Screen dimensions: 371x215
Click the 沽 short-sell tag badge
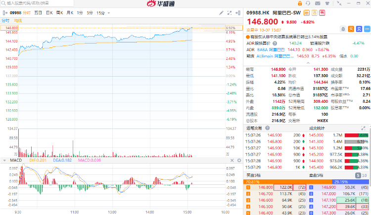pos(315,13)
